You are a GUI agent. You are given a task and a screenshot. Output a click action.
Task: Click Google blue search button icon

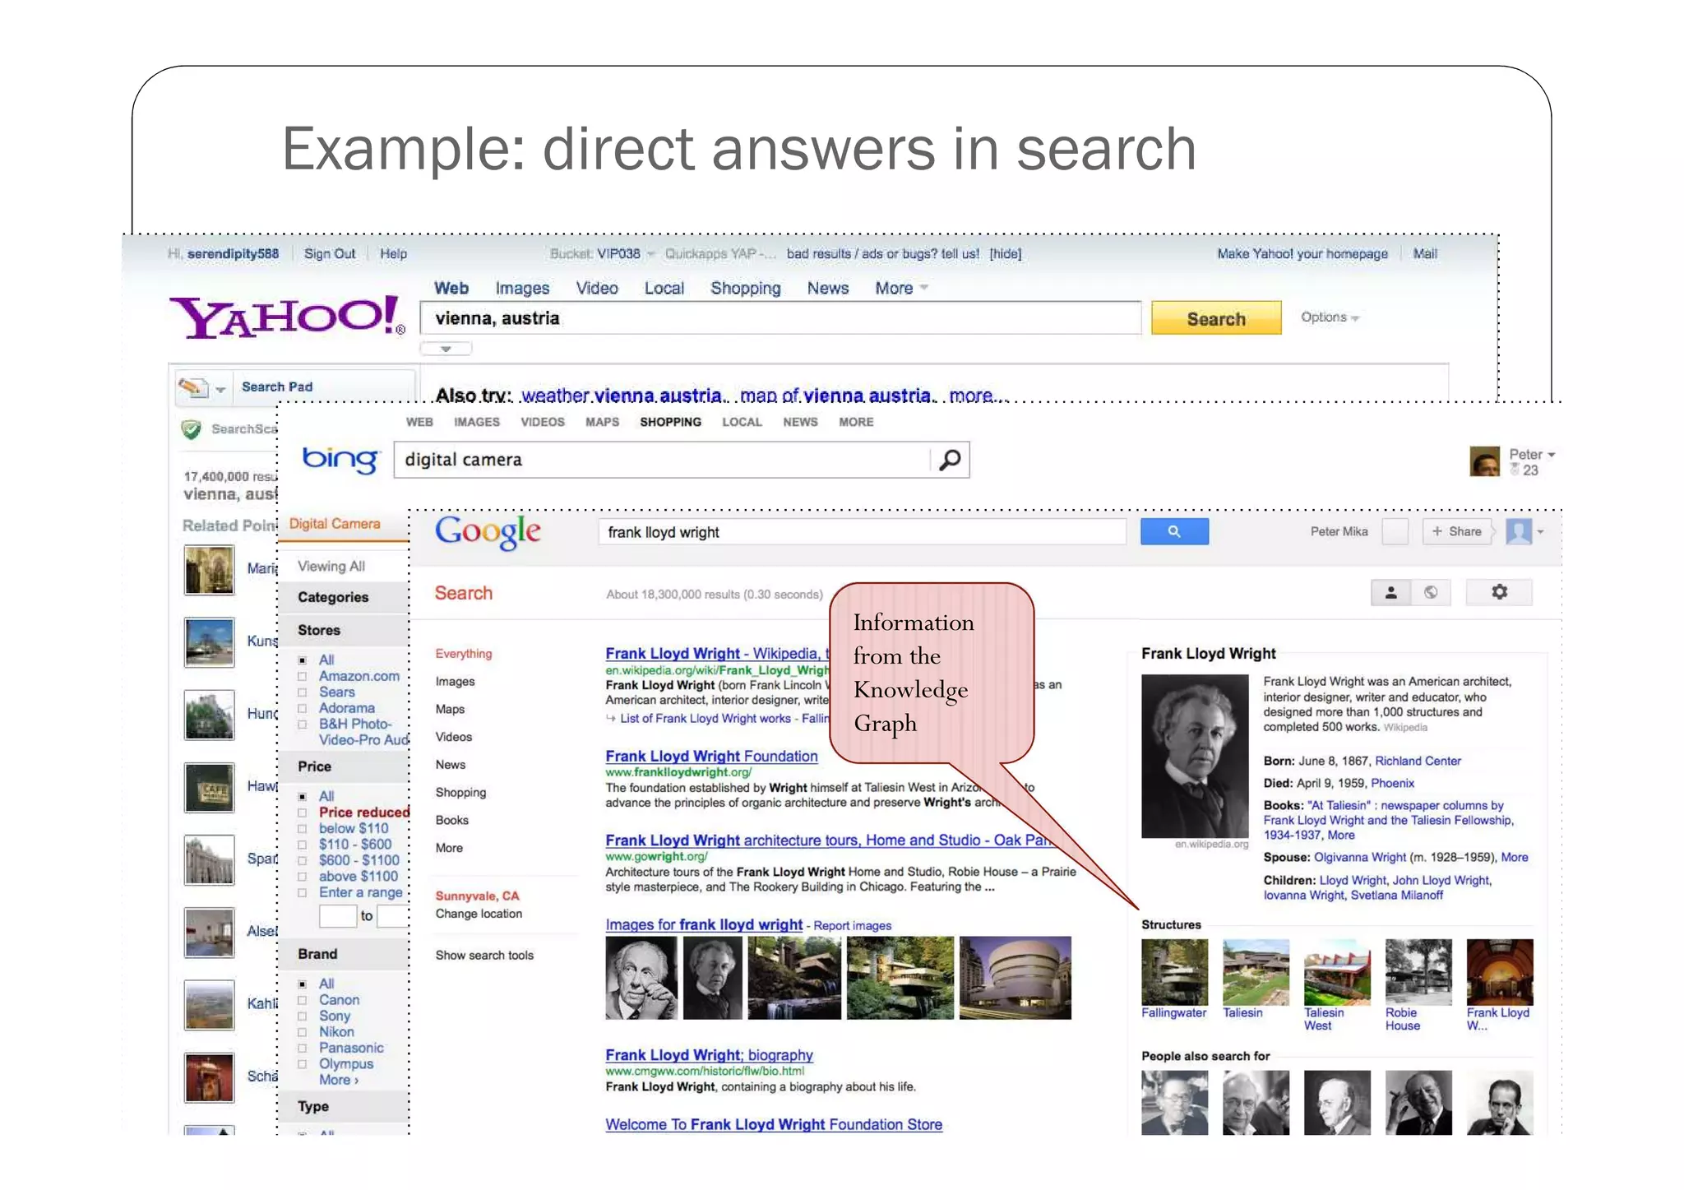point(1174,531)
